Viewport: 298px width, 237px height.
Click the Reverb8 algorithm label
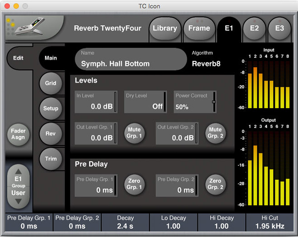pyautogui.click(x=206, y=64)
